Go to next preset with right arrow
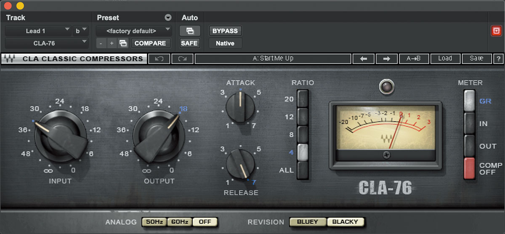This screenshot has height=234, width=505. [386, 58]
